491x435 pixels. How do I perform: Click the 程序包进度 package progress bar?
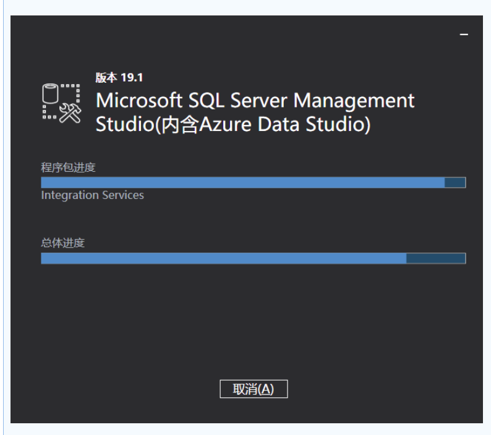[x=254, y=182]
